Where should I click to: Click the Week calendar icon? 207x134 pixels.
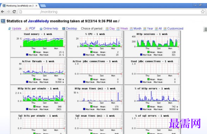[118, 29]
